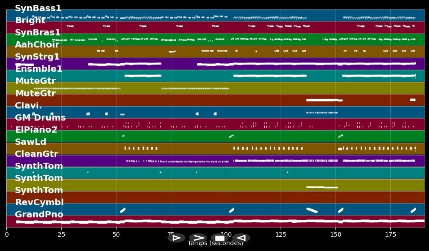Viewport: 429px width, 251px height.
Task: Click the Temps (secondes) axis label
Action: (215, 244)
